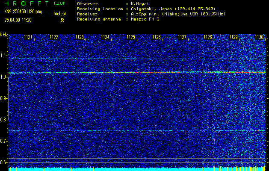Click the Receiving Location field label

(100, 9)
